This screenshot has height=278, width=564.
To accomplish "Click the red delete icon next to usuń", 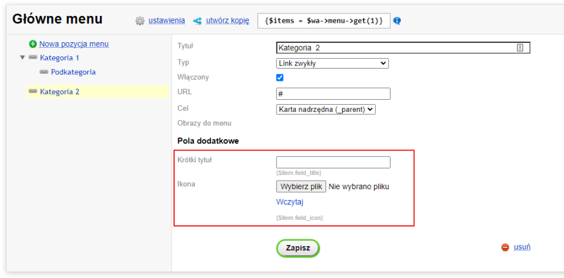I will coord(505,247).
